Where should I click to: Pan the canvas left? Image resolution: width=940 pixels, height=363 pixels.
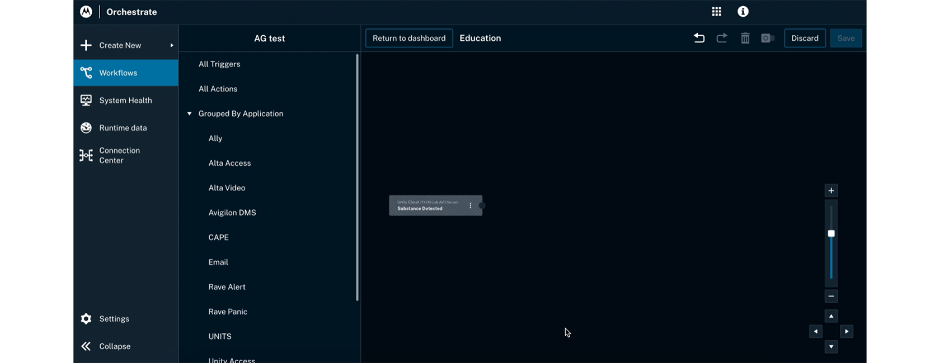pyautogui.click(x=816, y=332)
